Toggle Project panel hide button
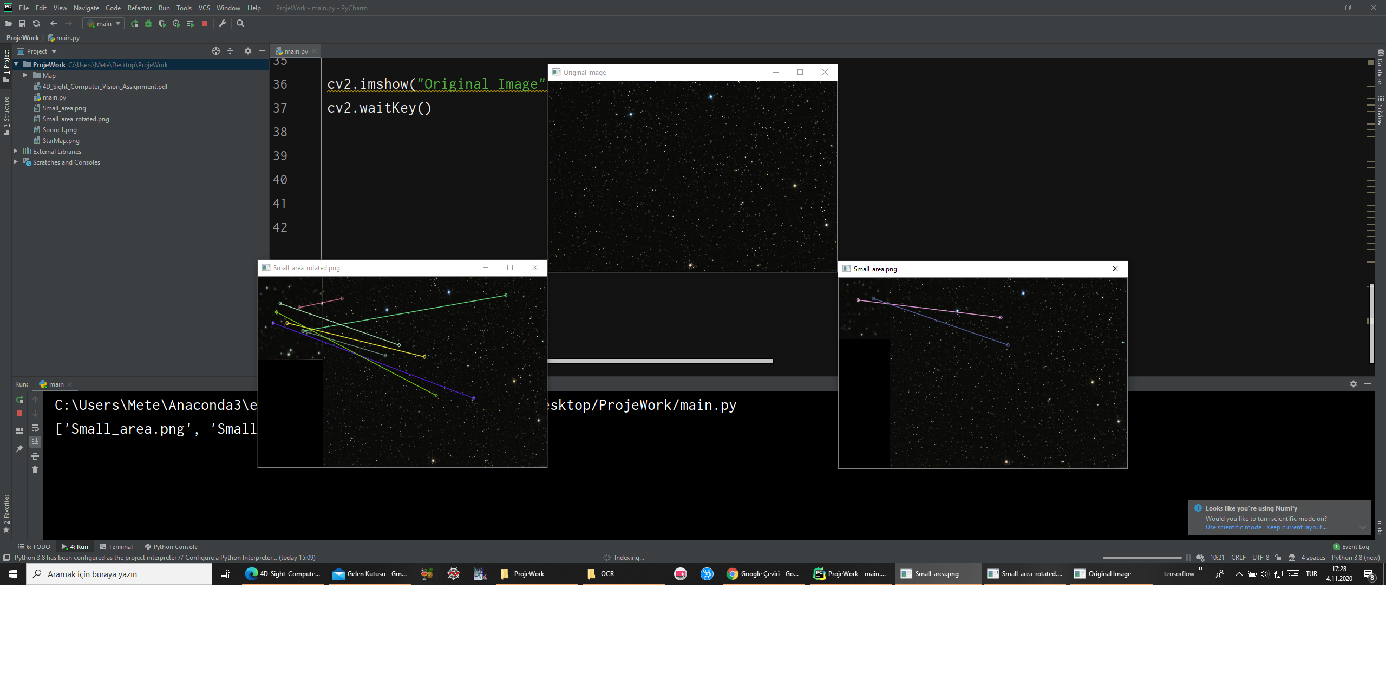This screenshot has height=693, width=1386. point(262,50)
